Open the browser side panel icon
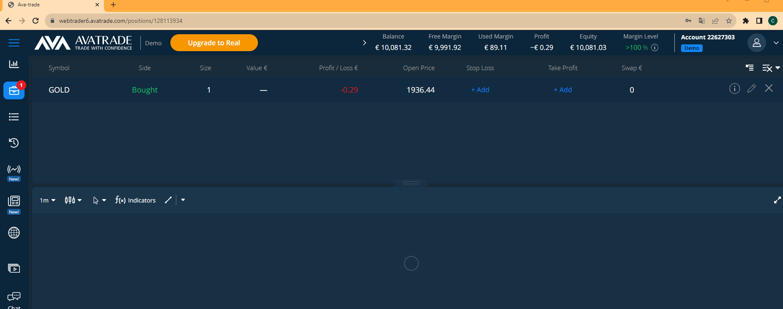Screen dimensions: 783x309 coord(759,21)
